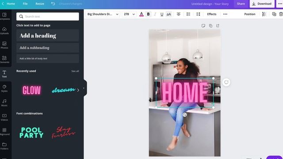The height and width of the screenshot is (159, 283).
Task: Open the Music sidebar tab
Action: point(4,103)
